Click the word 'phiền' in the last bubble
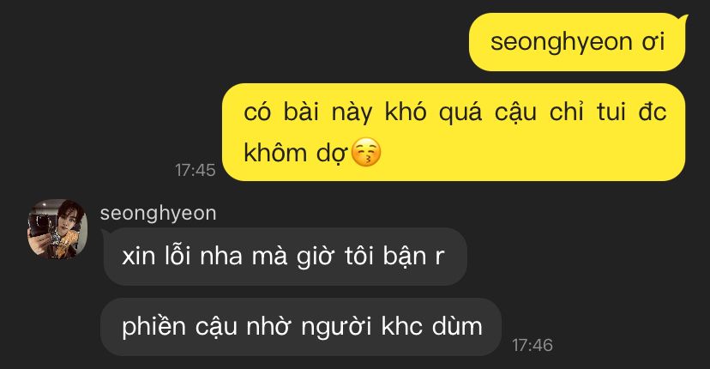Image resolution: width=710 pixels, height=369 pixels. pos(154,327)
